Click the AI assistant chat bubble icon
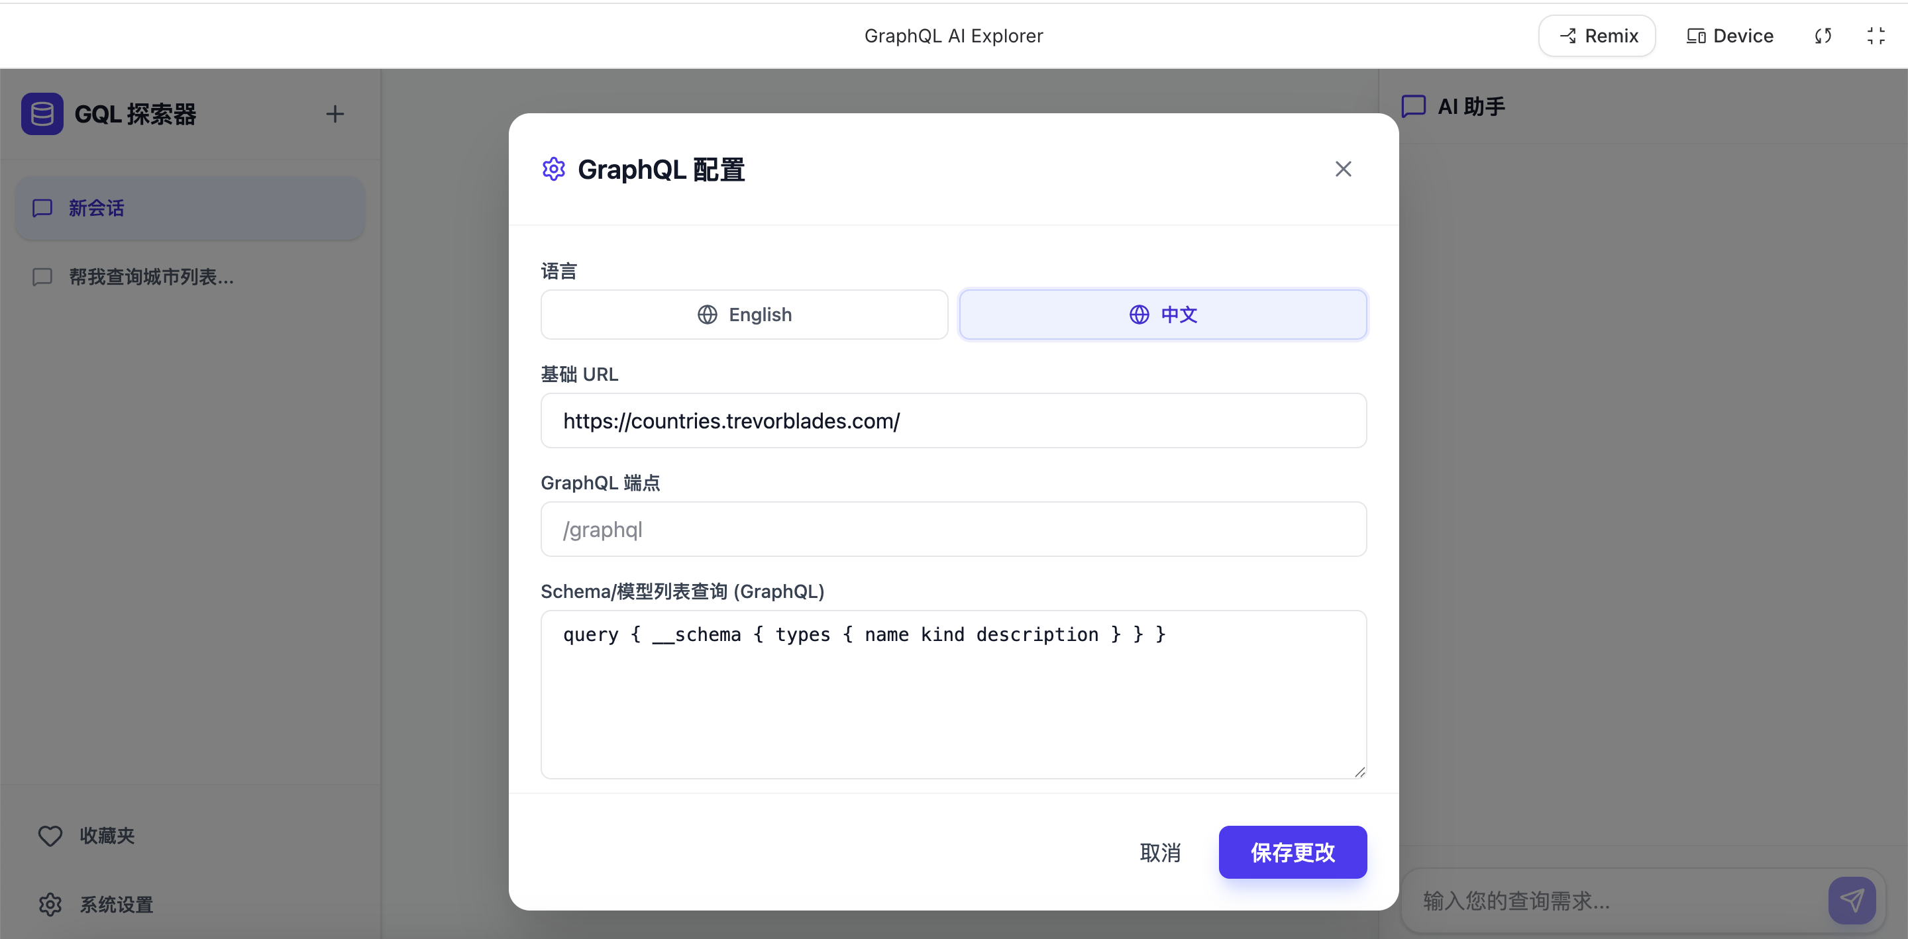 coord(1413,107)
